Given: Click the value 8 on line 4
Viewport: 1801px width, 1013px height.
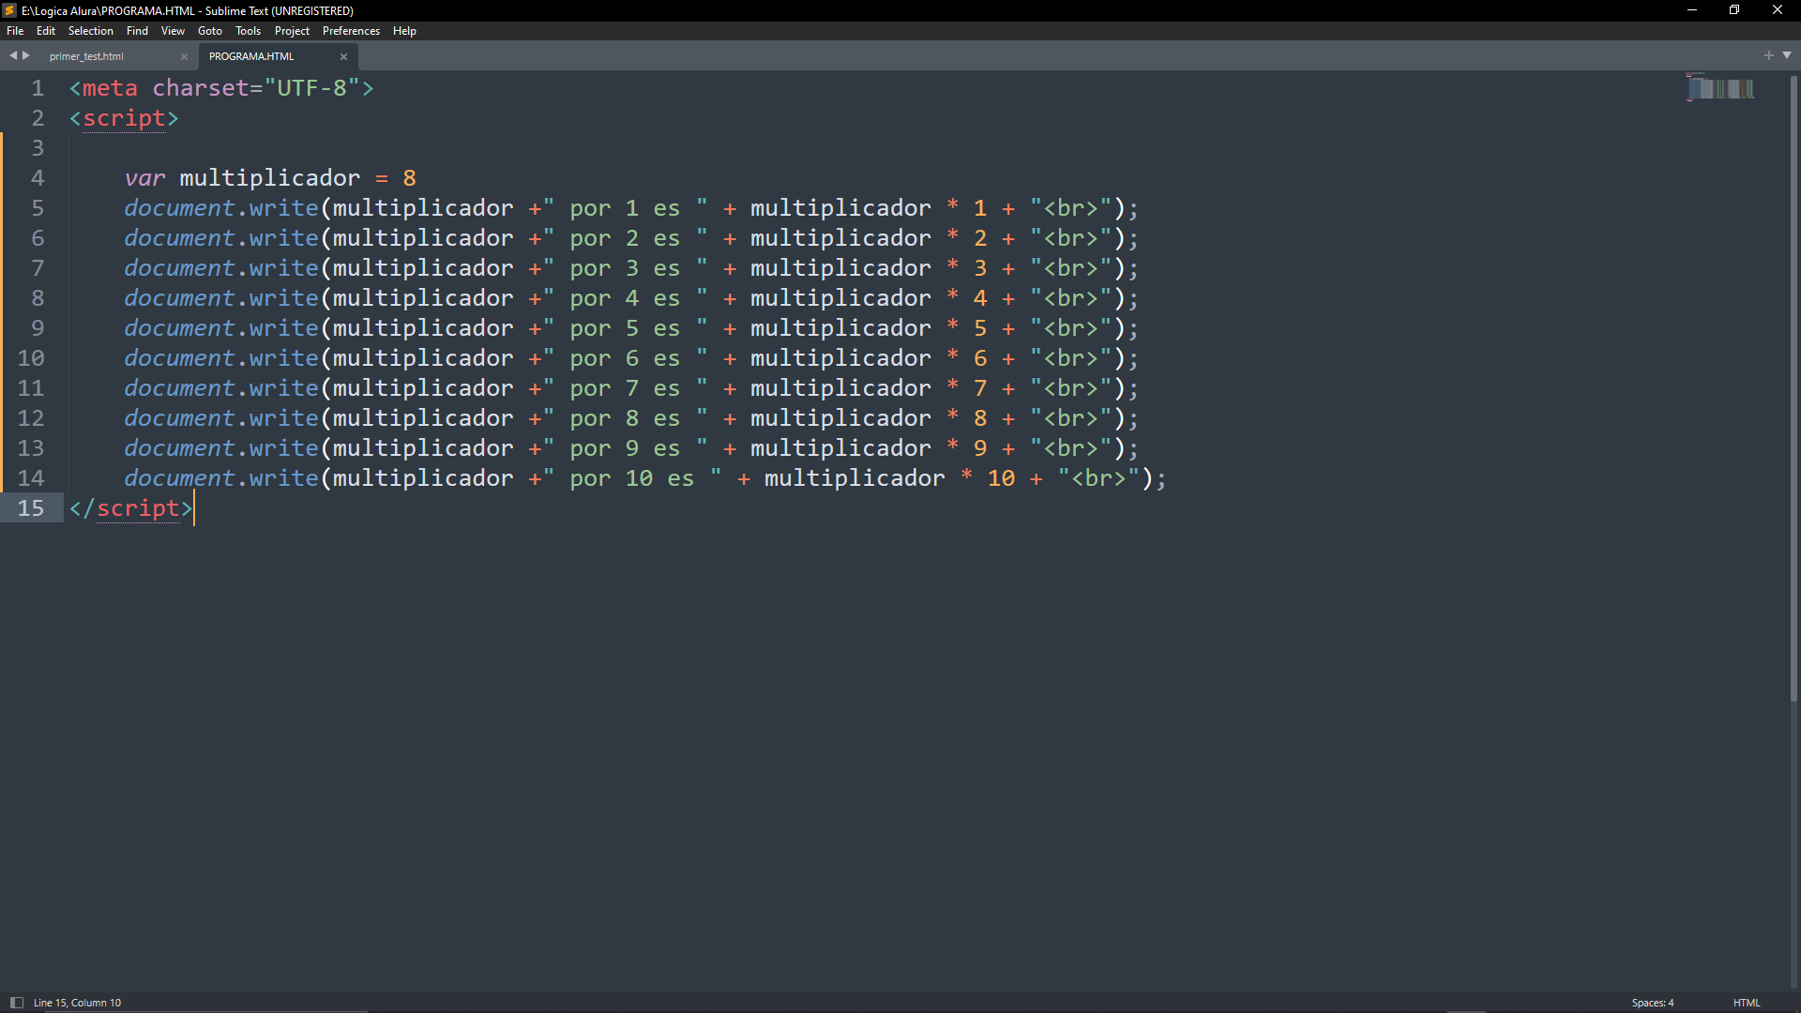Looking at the screenshot, I should [409, 178].
